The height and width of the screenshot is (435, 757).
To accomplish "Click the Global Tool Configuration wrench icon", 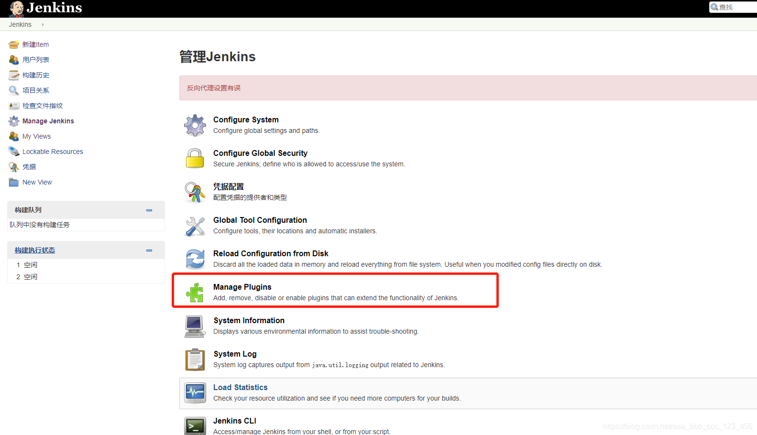I will click(x=195, y=226).
